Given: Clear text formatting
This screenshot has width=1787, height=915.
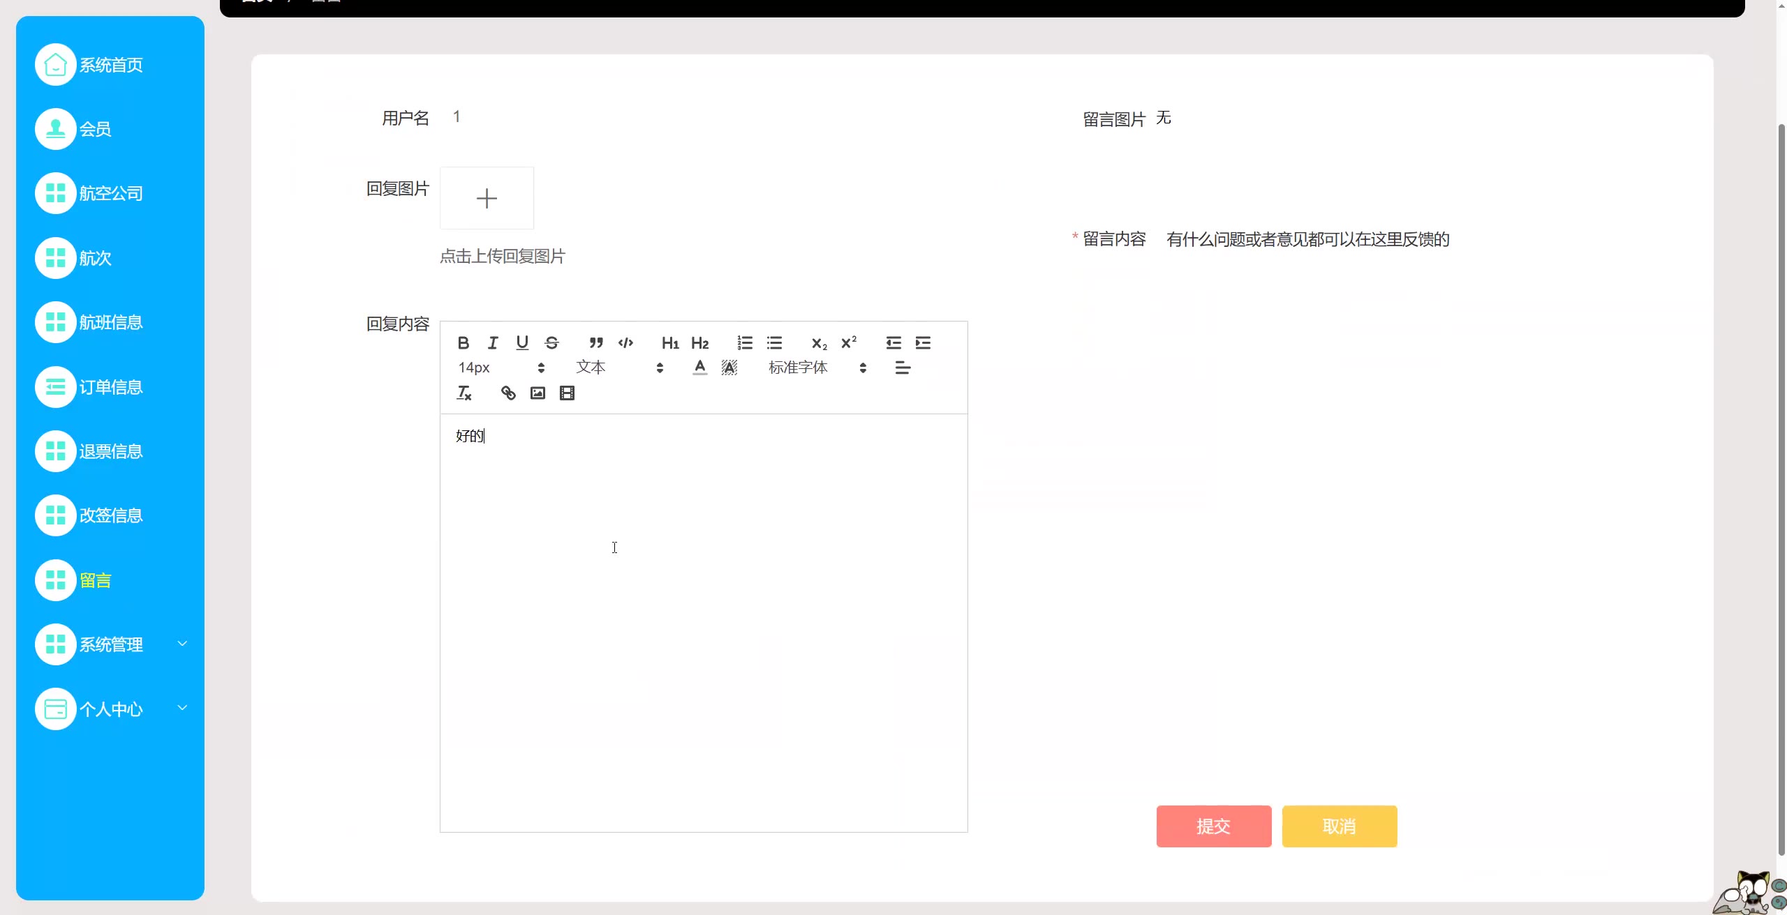Looking at the screenshot, I should [x=464, y=393].
